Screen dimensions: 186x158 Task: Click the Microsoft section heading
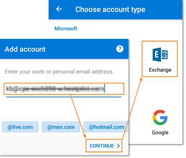pyautogui.click(x=66, y=28)
